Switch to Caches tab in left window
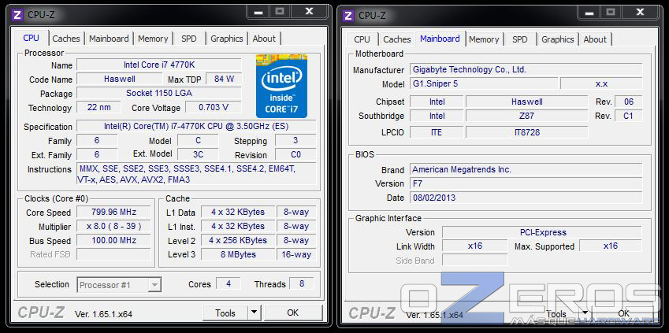The width and height of the screenshot is (669, 333). tap(66, 39)
